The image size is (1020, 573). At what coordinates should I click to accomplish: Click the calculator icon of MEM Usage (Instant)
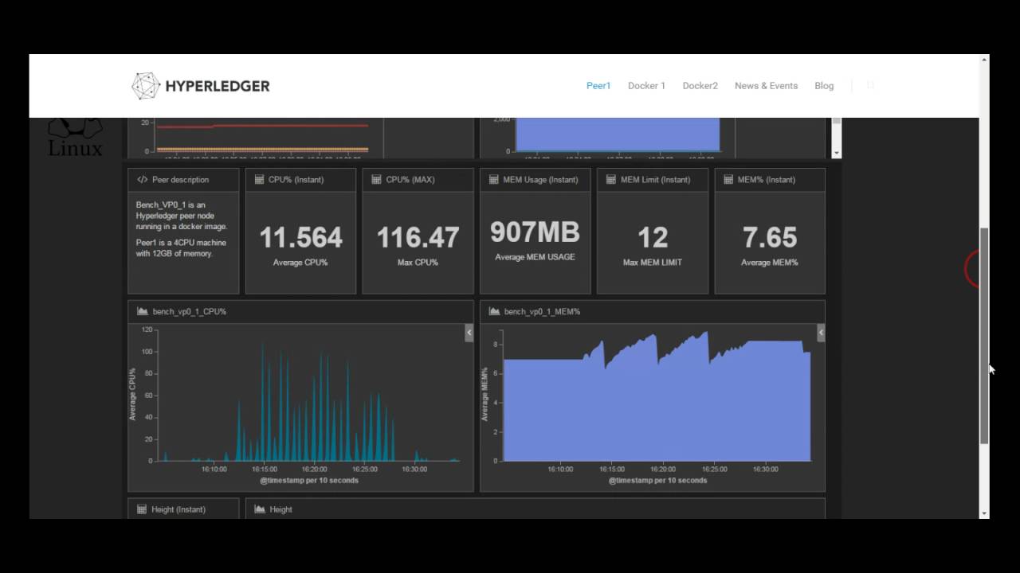coord(494,180)
